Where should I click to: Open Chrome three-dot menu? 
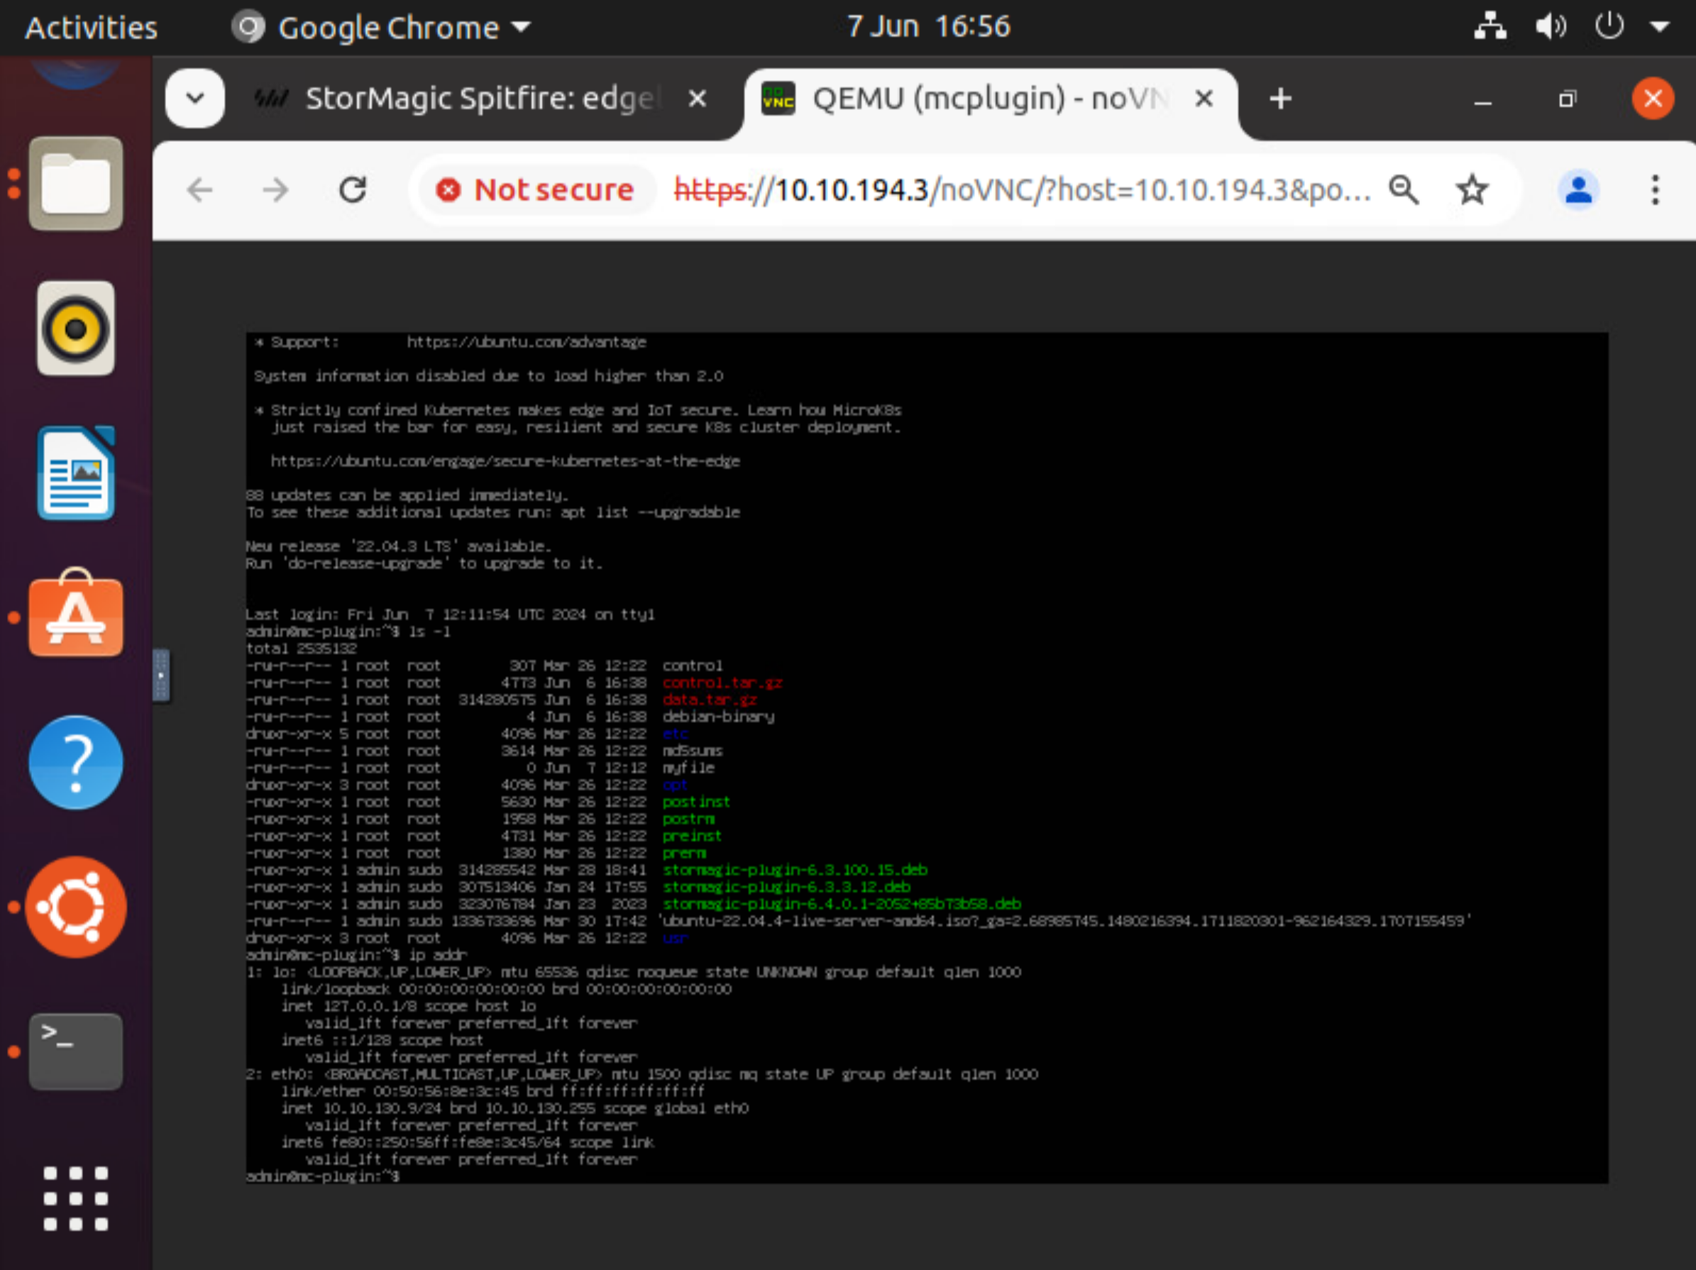tap(1656, 189)
